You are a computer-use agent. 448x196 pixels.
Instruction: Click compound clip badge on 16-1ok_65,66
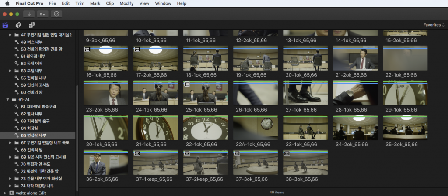pyautogui.click(x=87, y=50)
